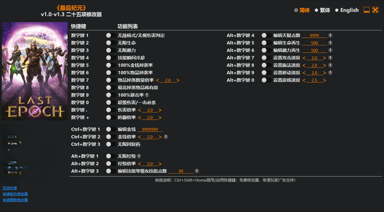Click the Last Epoch cover artwork
Viewport: 384px width, 212px height.
35,71
